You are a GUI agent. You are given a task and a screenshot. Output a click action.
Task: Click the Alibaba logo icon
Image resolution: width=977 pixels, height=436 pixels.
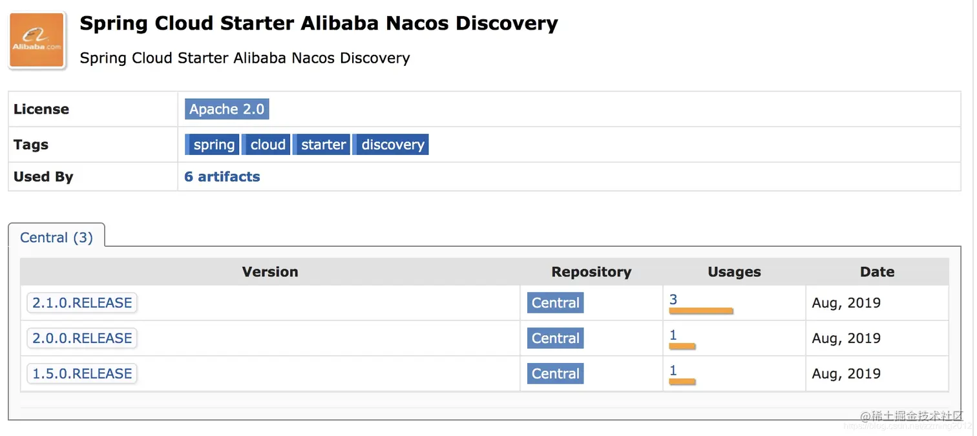[x=37, y=40]
